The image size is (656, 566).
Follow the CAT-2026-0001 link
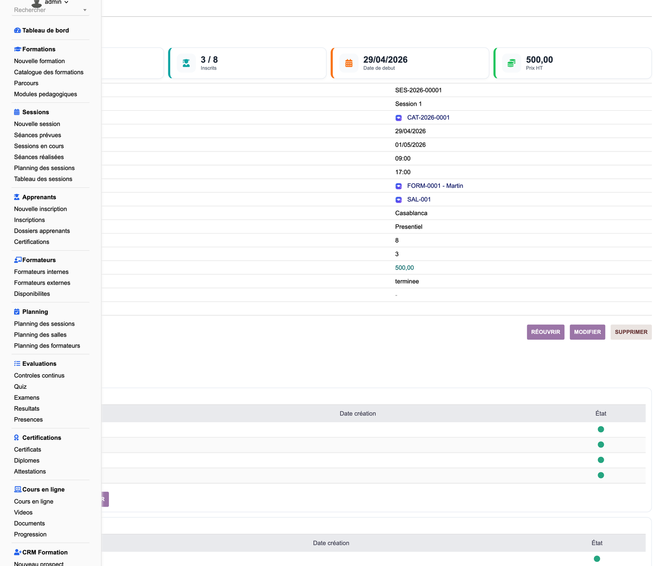tap(428, 117)
